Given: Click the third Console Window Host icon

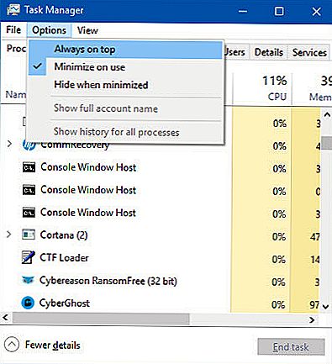Looking at the screenshot, I should coord(29,213).
